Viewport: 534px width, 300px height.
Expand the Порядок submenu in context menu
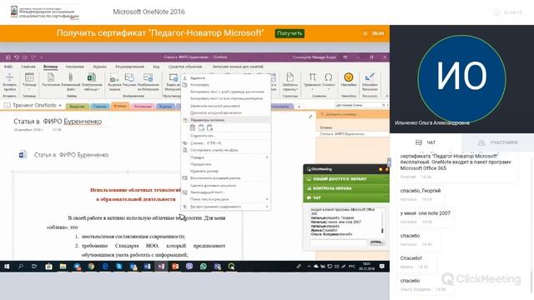coord(267,157)
